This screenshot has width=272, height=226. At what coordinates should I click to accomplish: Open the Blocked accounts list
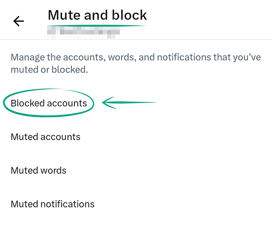point(49,103)
